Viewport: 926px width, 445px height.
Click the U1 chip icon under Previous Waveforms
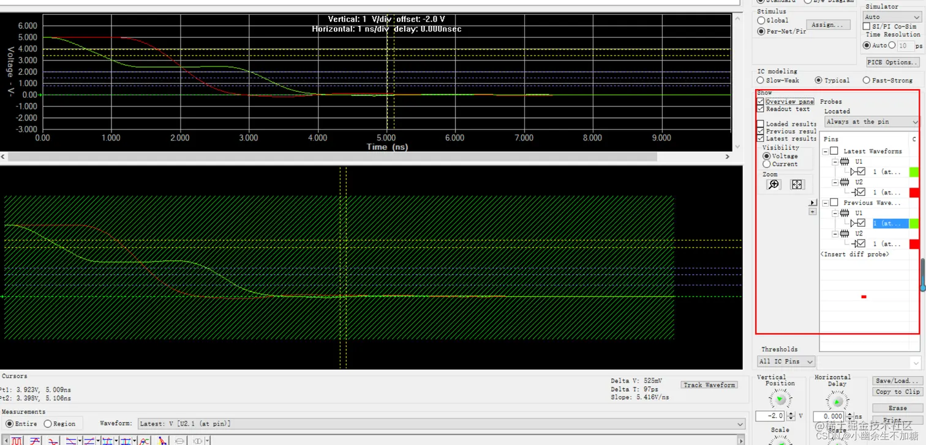(x=845, y=213)
